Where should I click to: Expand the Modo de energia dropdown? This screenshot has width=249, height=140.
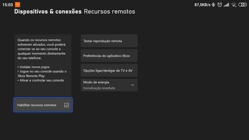(x=109, y=85)
